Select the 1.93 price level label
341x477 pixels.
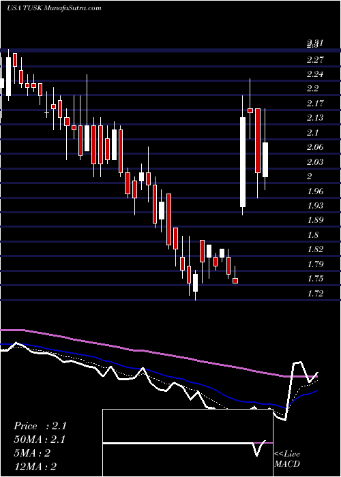[x=315, y=206]
